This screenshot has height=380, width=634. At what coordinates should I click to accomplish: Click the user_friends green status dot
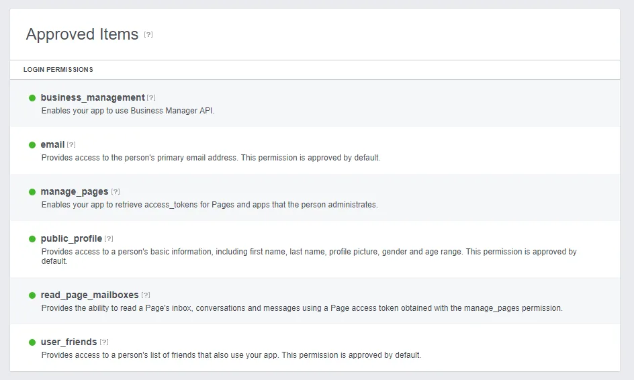coord(32,342)
